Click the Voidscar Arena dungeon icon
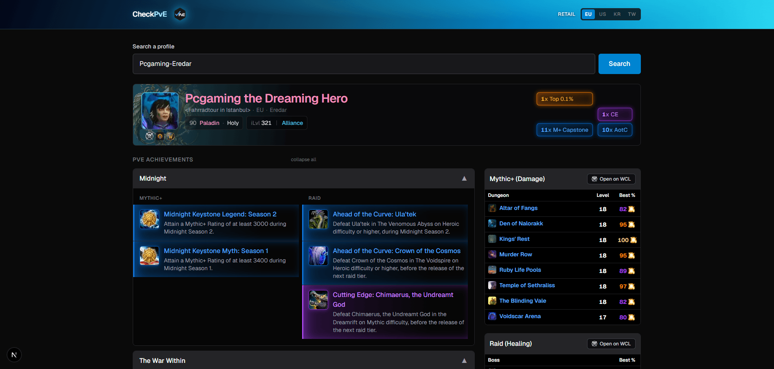Screen dimensions: 774x369 [492, 317]
